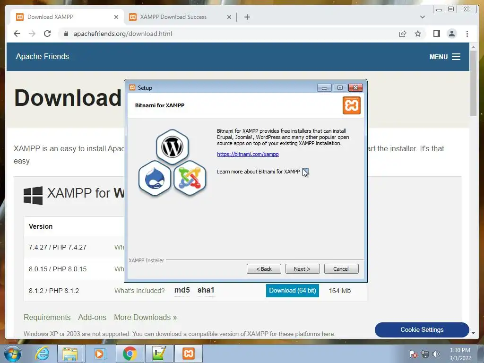This screenshot has width=484, height=363.
Task: Switch to XAMPP installer taskbar icon
Action: pyautogui.click(x=189, y=354)
